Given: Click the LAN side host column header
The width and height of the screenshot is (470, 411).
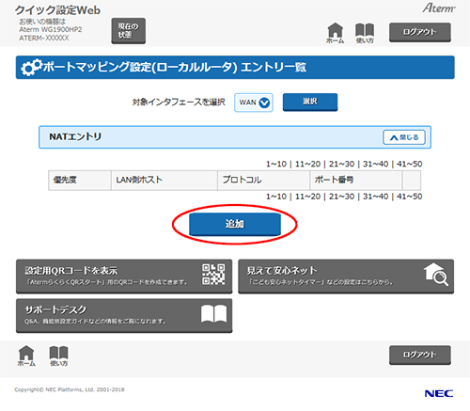Looking at the screenshot, I should tap(164, 181).
